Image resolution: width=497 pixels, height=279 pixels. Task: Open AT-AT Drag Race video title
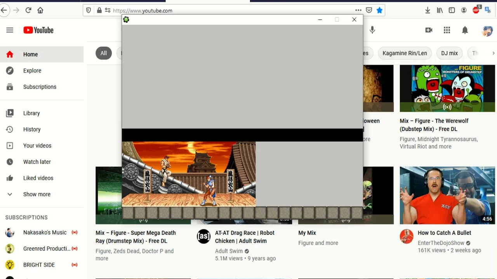(x=245, y=237)
